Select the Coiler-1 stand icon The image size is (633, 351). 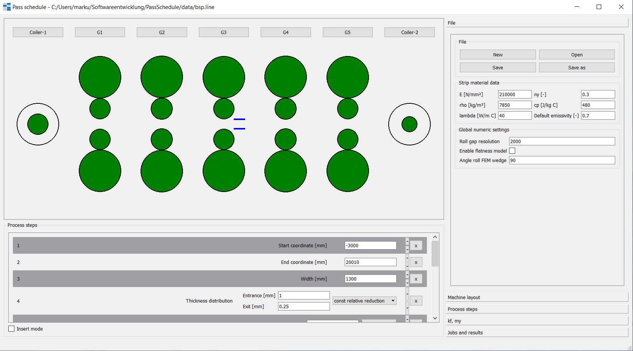[x=38, y=32]
